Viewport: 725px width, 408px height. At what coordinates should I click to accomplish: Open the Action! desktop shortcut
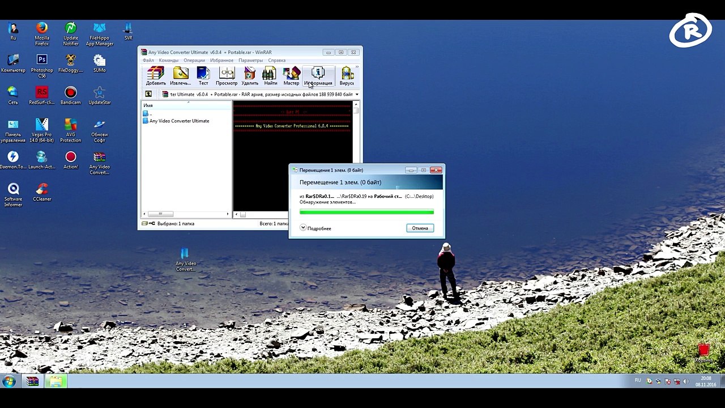coord(71,160)
